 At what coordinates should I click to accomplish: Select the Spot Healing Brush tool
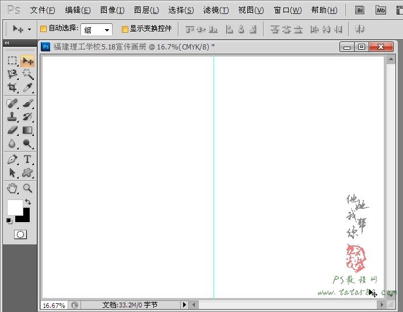tap(12, 103)
